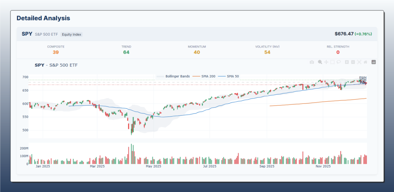Toggle Bollinger Bands in the chart legend
The image size is (394, 192).
coord(173,76)
